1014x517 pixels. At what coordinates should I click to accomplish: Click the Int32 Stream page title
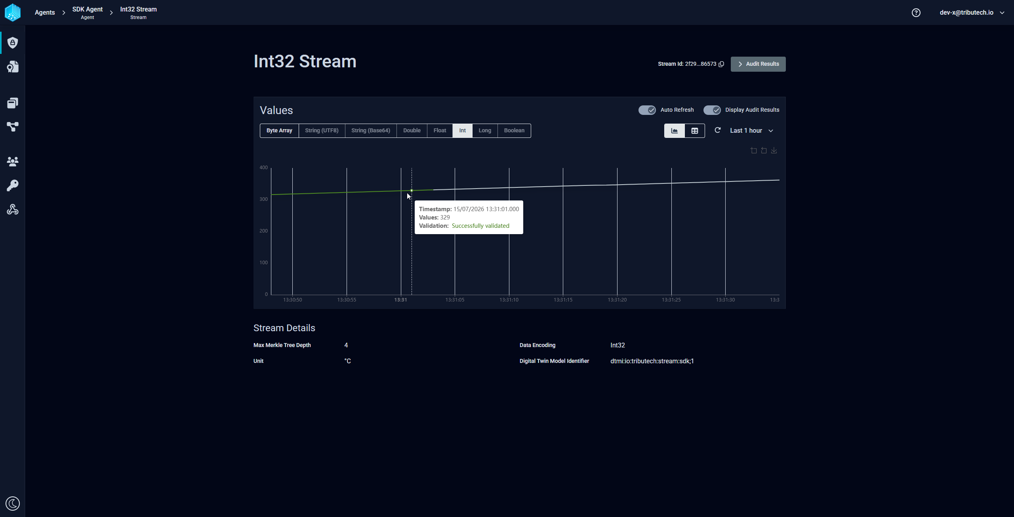pyautogui.click(x=305, y=61)
